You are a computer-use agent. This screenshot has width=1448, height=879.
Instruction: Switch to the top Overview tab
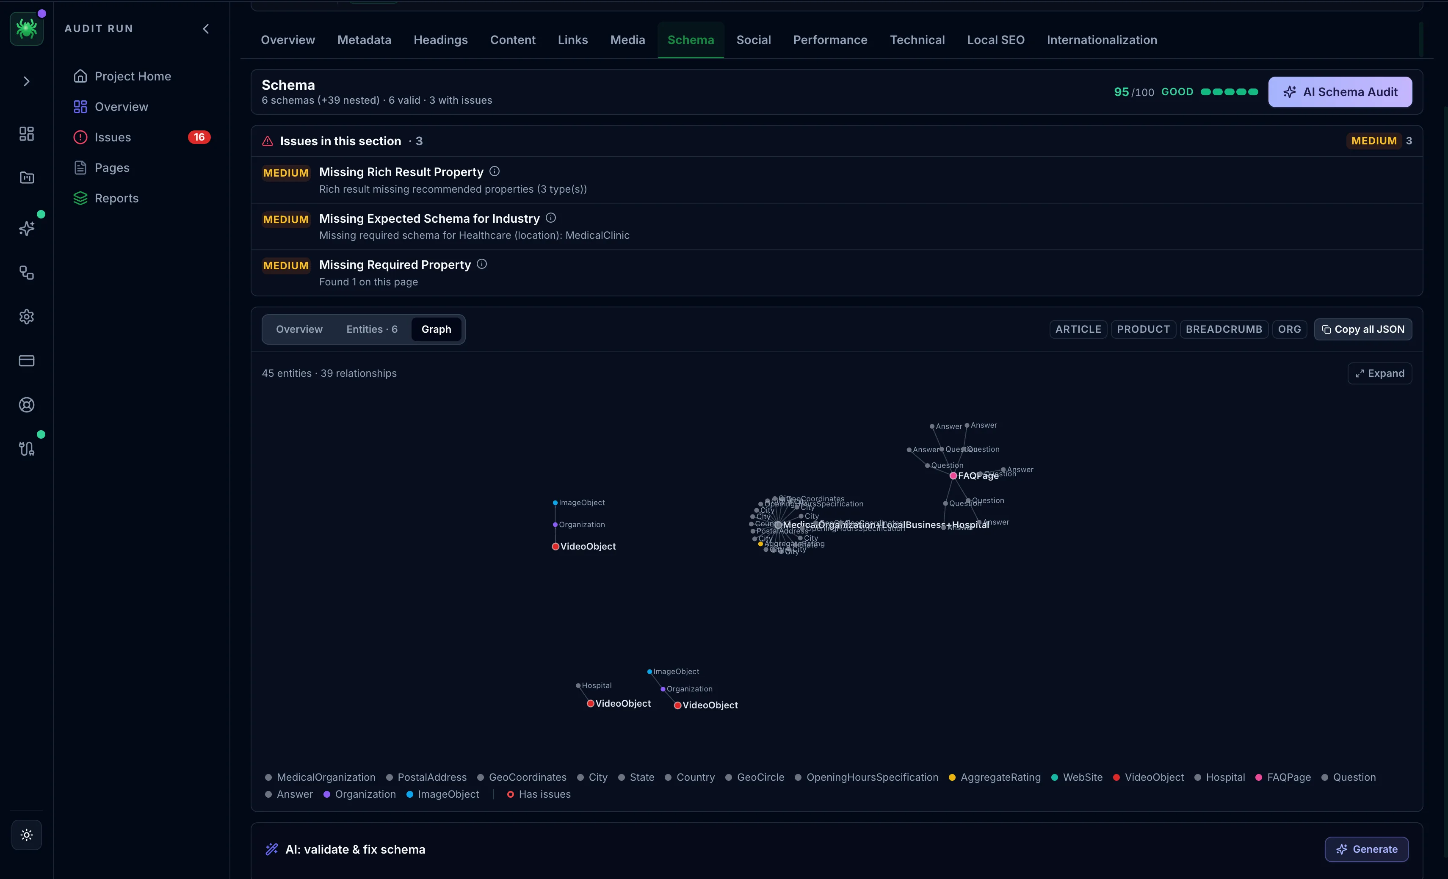coord(288,40)
